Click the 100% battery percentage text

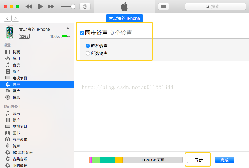(x=55, y=36)
